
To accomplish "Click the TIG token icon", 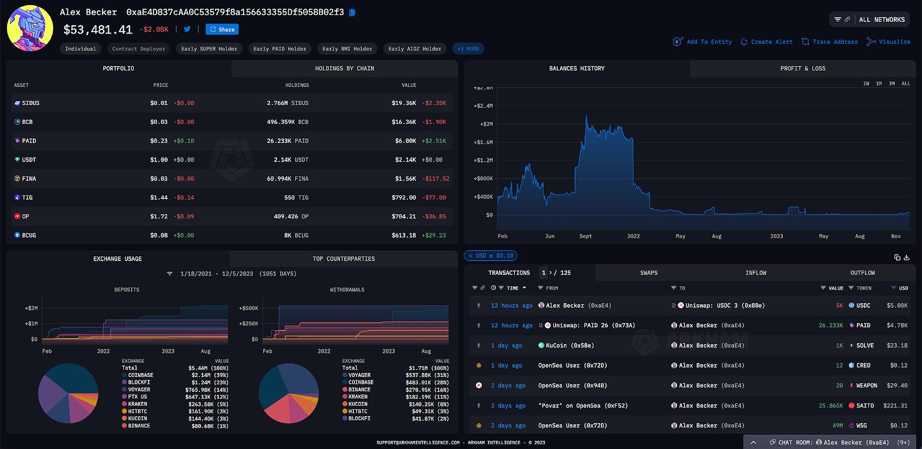I will [17, 198].
